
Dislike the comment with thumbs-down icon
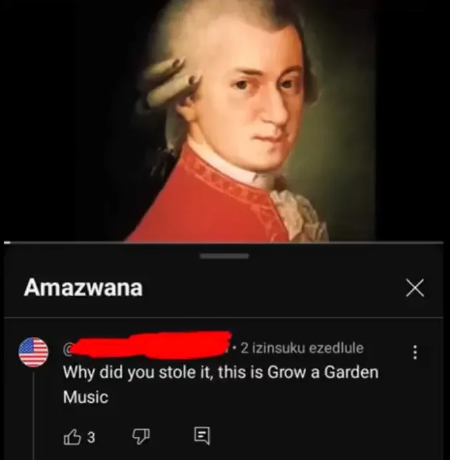(x=141, y=436)
